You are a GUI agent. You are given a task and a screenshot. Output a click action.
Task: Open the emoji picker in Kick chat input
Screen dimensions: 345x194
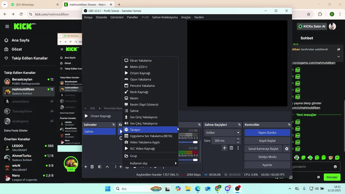pos(335,167)
